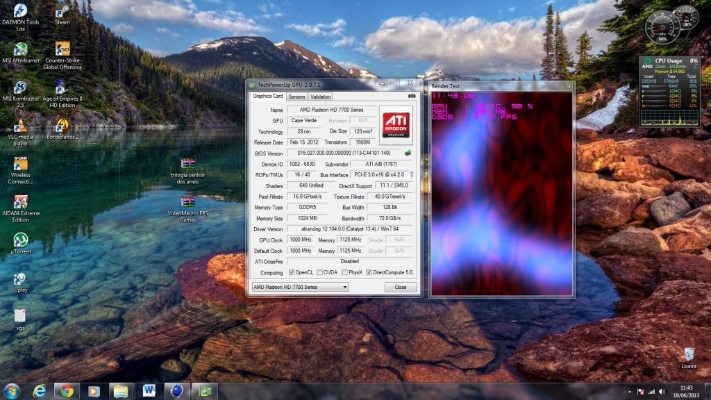Click the Device ID 1002 - 683D field
Image resolution: width=711 pixels, height=400 pixels.
coord(303,164)
